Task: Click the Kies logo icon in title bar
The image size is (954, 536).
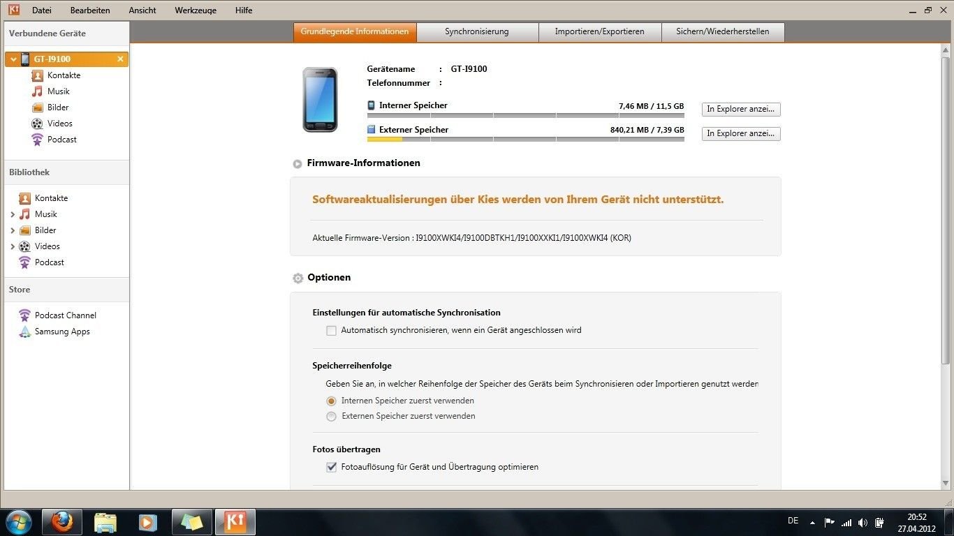Action: (13, 10)
